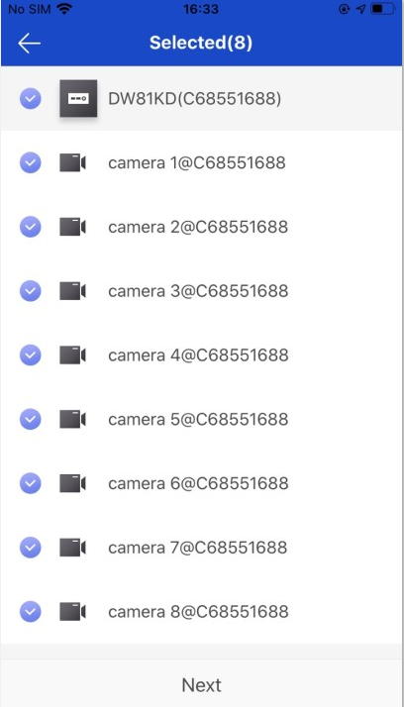Select the camera 1@C68551688 row label
The height and width of the screenshot is (707, 404).
pos(197,162)
